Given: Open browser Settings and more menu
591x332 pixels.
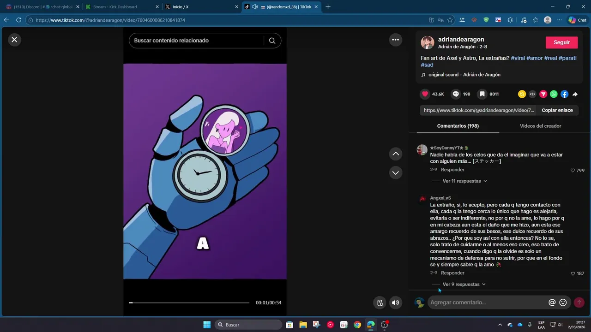Looking at the screenshot, I should pyautogui.click(x=560, y=20).
